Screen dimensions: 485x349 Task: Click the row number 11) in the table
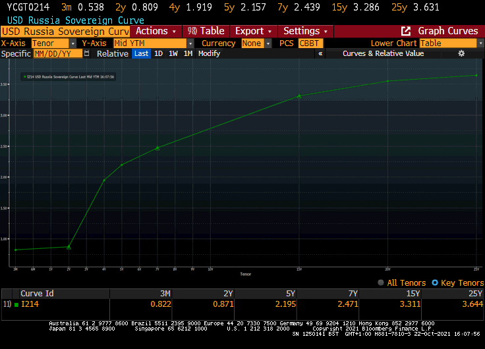(7, 304)
